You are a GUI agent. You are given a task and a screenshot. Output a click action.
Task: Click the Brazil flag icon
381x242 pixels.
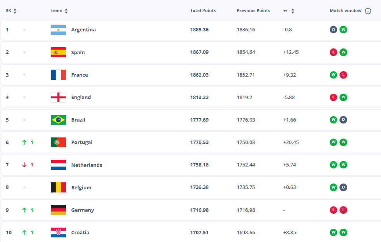[x=58, y=120]
